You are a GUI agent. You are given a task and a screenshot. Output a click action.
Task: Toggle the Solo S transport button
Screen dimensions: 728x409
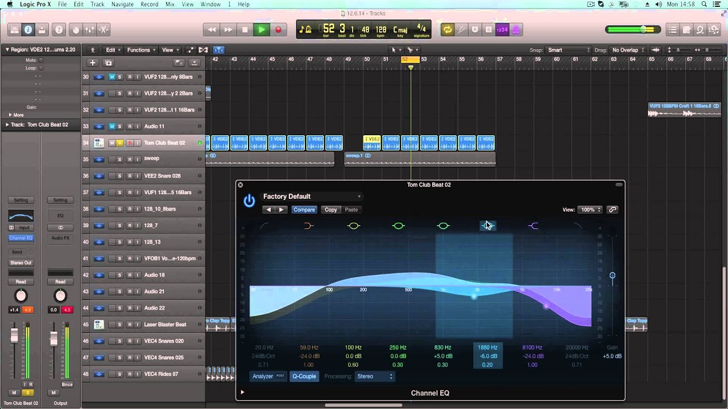click(x=489, y=30)
